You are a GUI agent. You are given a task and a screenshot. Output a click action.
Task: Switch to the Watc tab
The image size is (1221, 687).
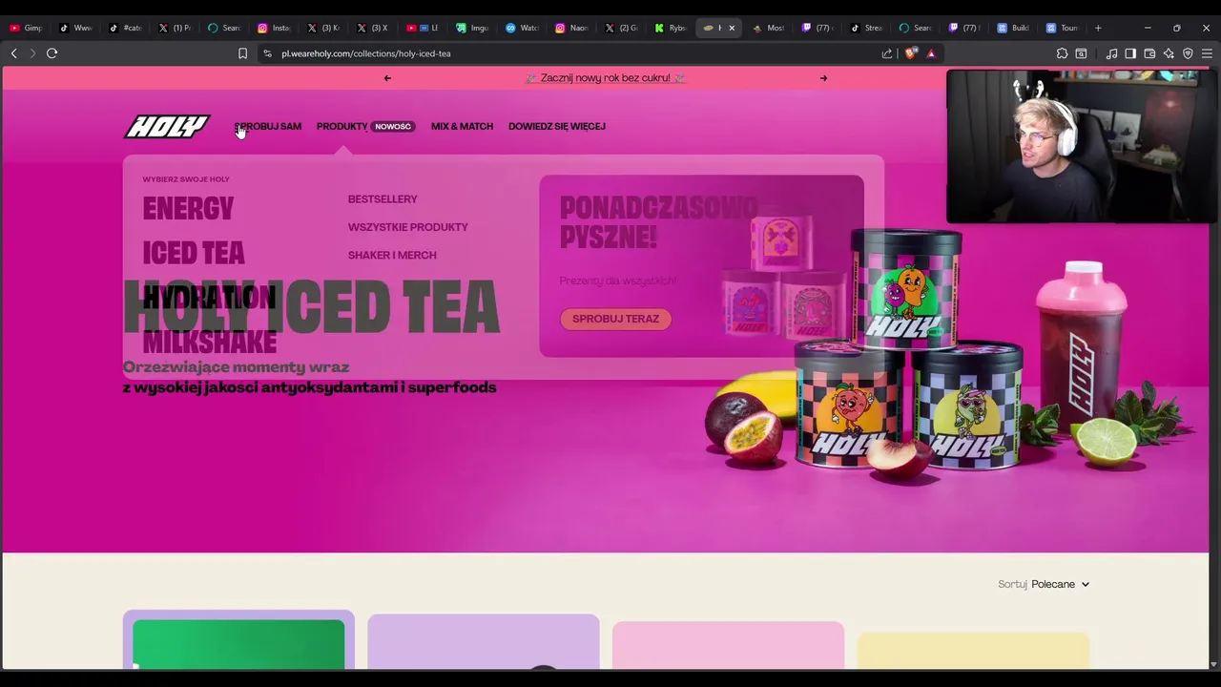coord(522,28)
